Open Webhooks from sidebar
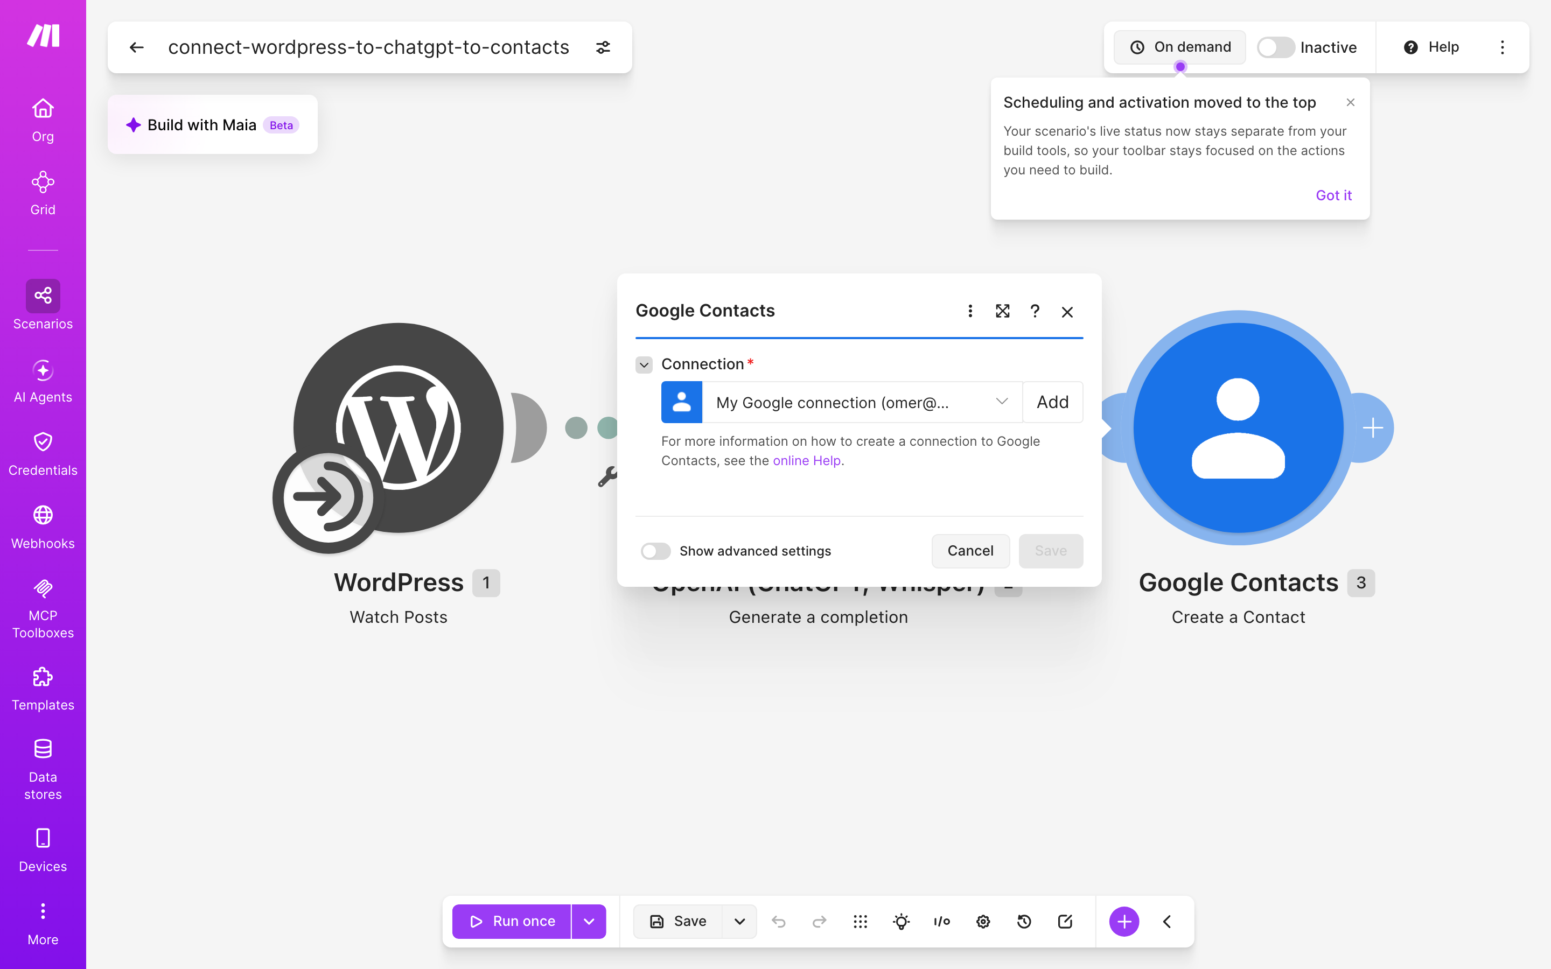This screenshot has height=969, width=1551. click(x=43, y=528)
